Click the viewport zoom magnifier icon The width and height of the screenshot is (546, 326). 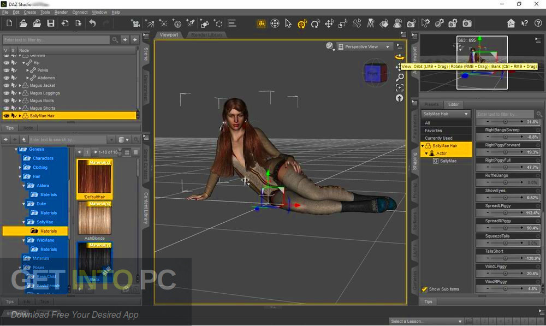pos(400,78)
